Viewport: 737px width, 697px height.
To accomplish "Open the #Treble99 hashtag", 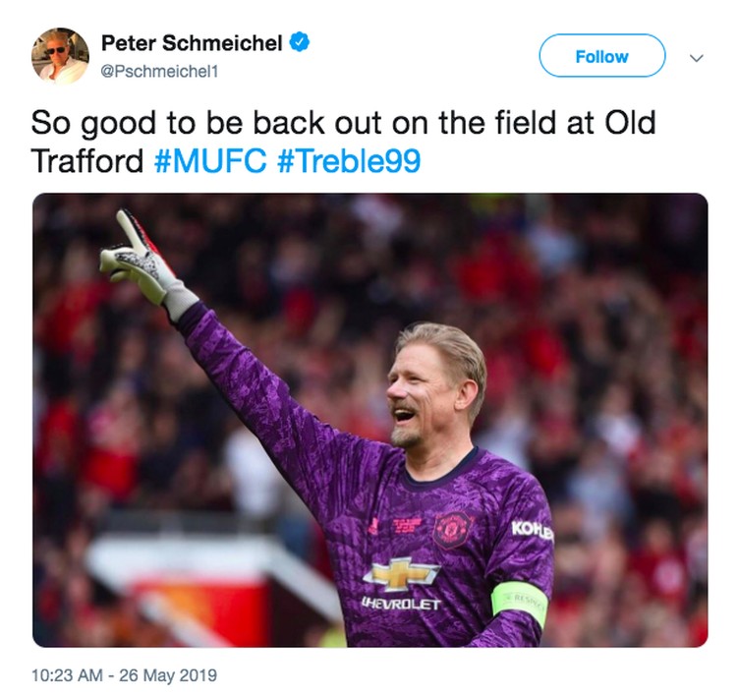I will click(348, 161).
